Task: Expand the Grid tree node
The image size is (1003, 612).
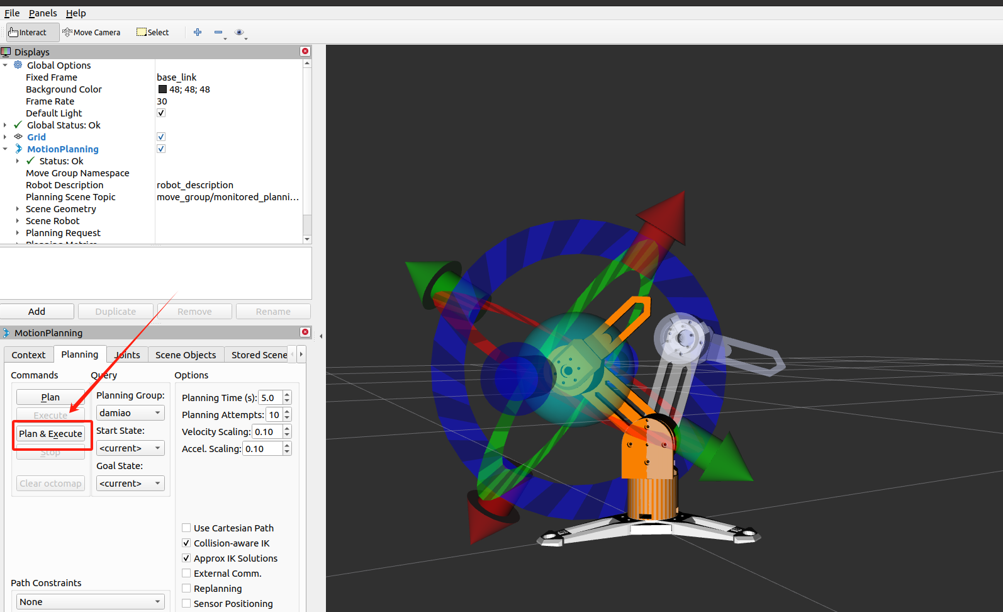Action: click(x=5, y=137)
